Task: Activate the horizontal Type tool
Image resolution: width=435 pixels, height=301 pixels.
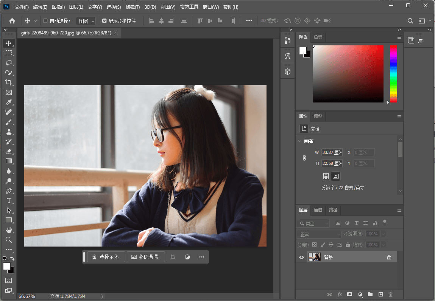Action: 9,200
